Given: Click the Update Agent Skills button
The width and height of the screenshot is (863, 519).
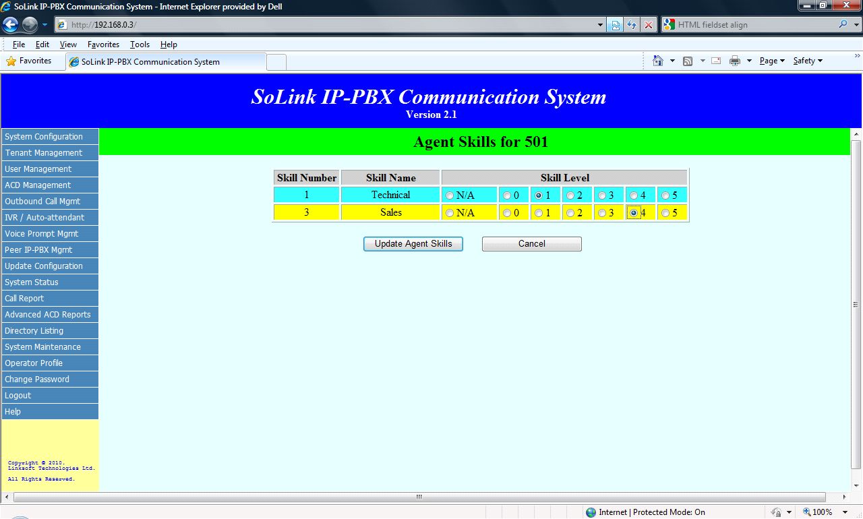Looking at the screenshot, I should 413,244.
